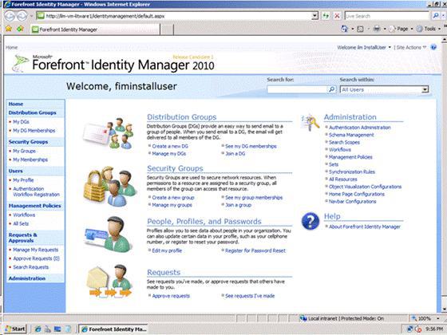The image size is (447, 335).
Task: Click the Add to Favorites icon
Action: point(20,29)
